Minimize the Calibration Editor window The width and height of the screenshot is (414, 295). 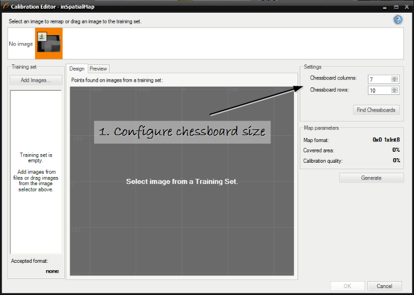(386, 6)
